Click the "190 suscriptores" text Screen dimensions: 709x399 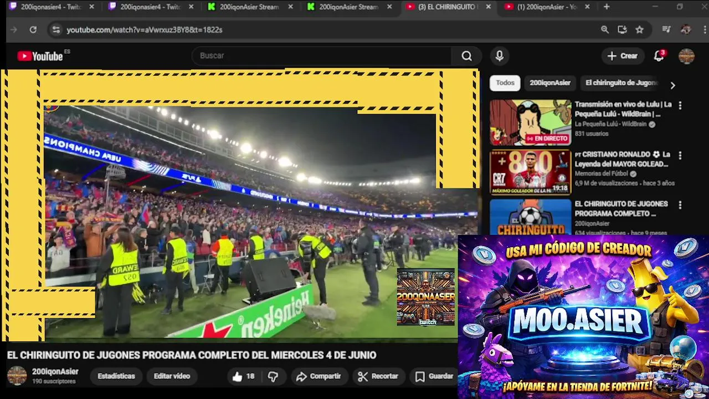point(54,381)
